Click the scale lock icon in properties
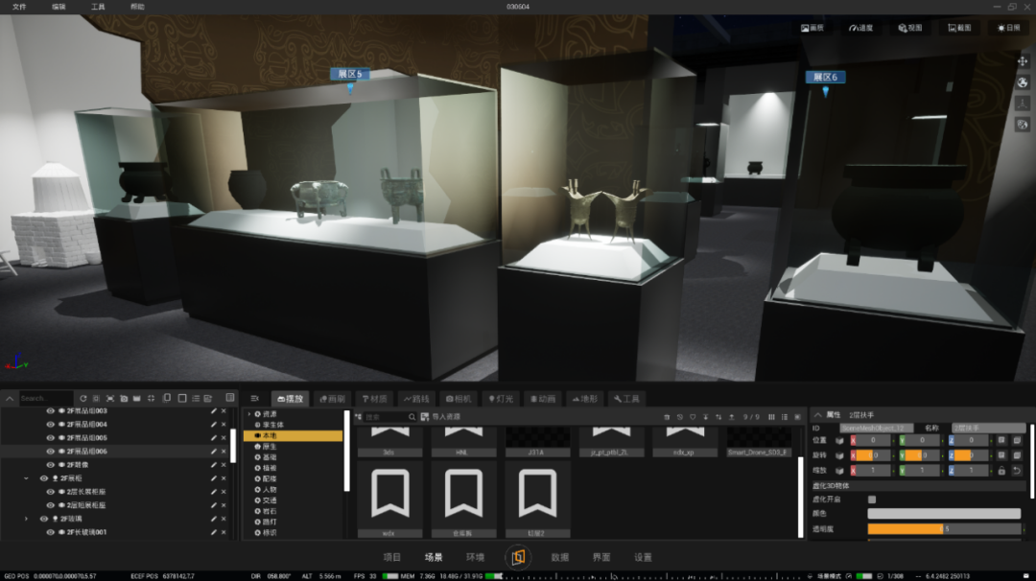Image resolution: width=1036 pixels, height=581 pixels. (1001, 471)
